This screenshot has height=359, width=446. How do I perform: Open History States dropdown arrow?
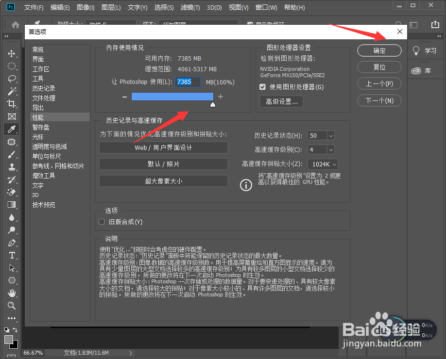(x=331, y=136)
